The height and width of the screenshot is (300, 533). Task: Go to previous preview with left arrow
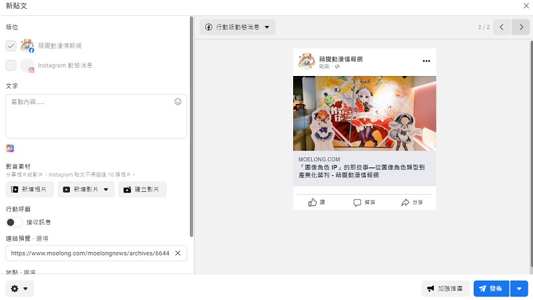point(502,27)
